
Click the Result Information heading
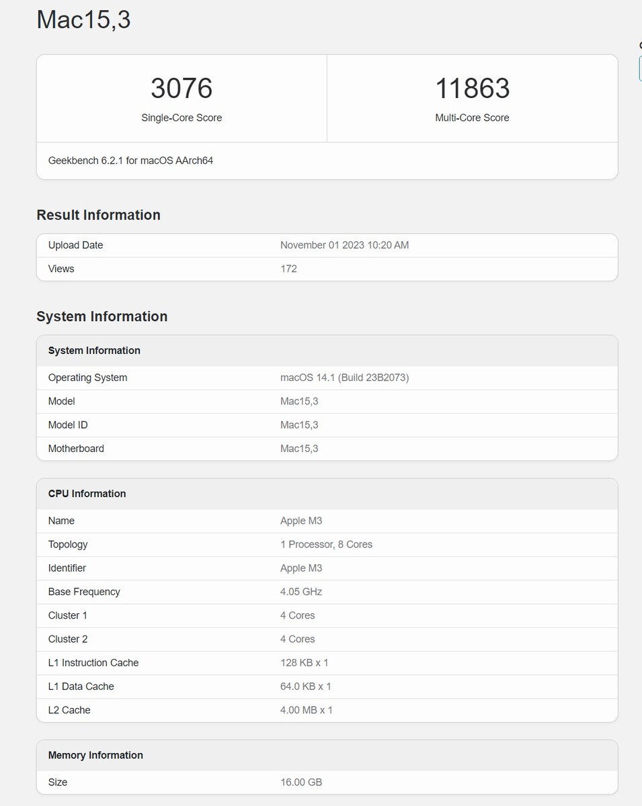[98, 215]
